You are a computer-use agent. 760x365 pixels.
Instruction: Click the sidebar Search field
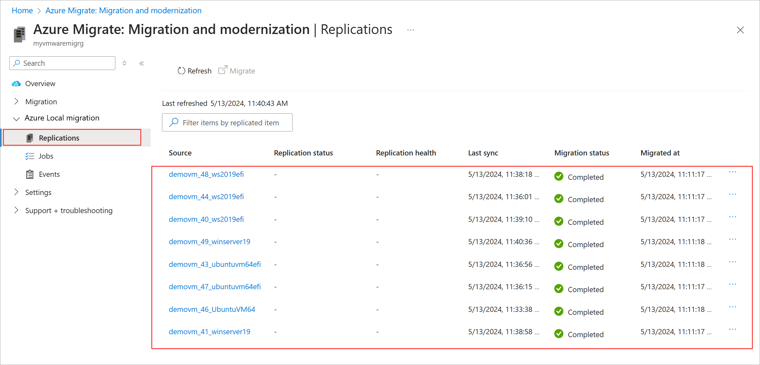[x=63, y=63]
